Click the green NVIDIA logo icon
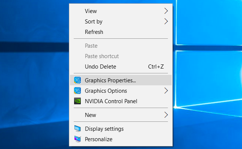 77,101
